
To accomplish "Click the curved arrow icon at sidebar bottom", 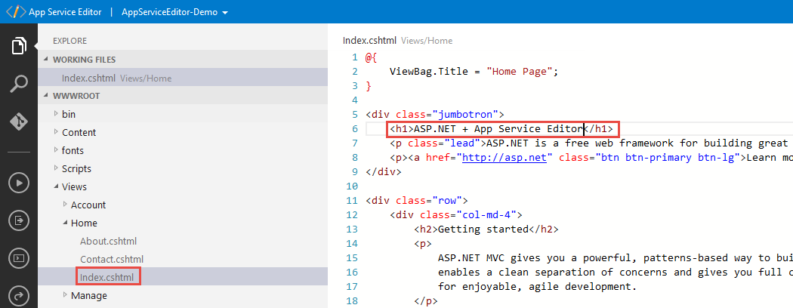I will tap(19, 296).
